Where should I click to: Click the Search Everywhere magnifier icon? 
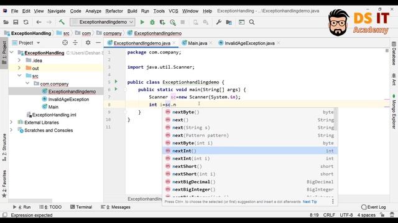(252, 22)
